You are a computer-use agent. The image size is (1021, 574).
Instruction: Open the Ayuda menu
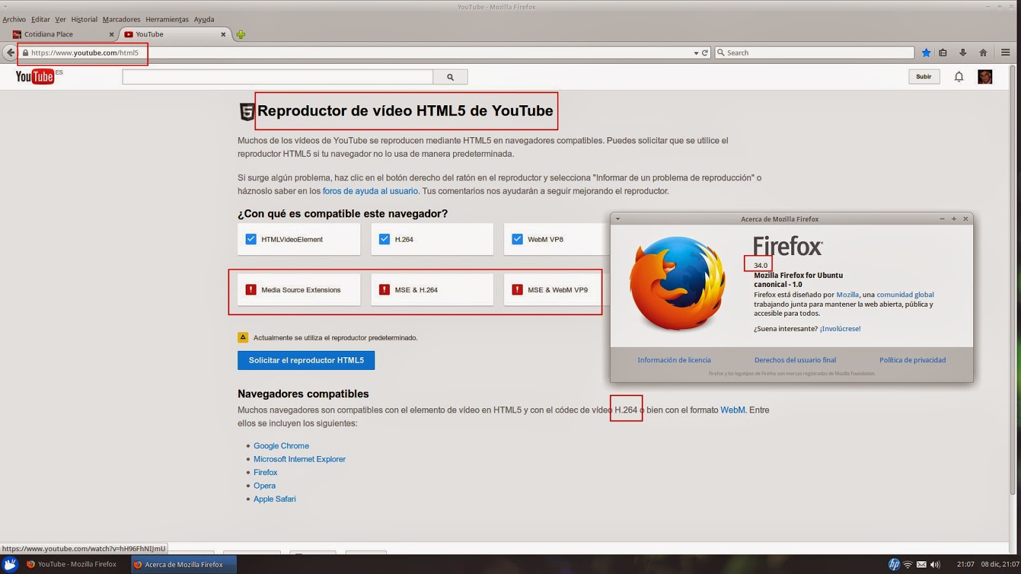coord(204,19)
